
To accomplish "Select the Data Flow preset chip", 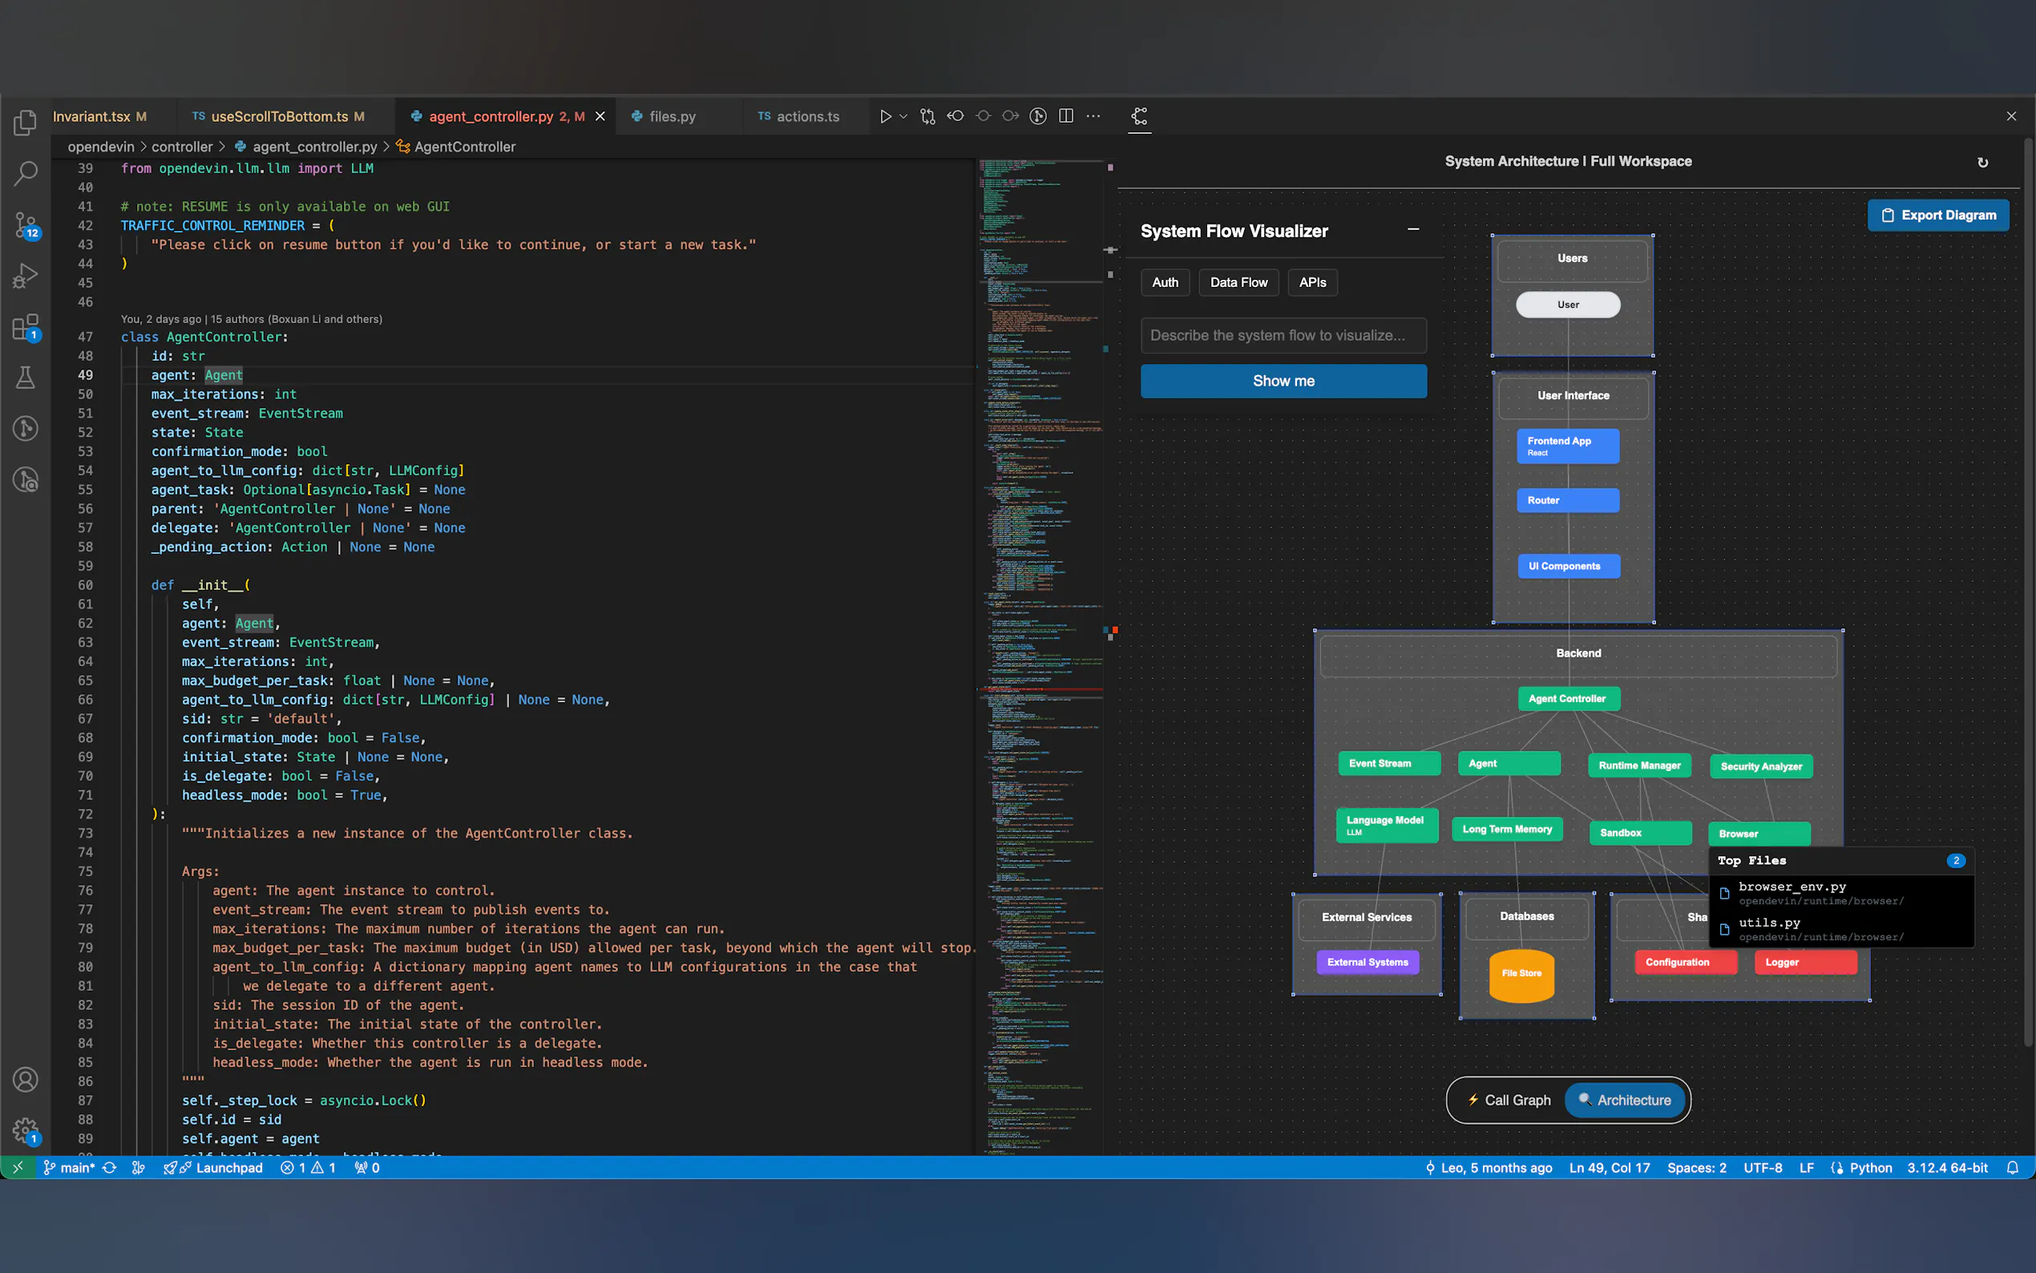I will coord(1238,282).
